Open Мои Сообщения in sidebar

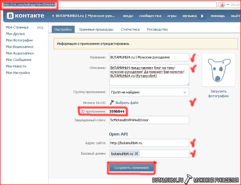click(19, 60)
